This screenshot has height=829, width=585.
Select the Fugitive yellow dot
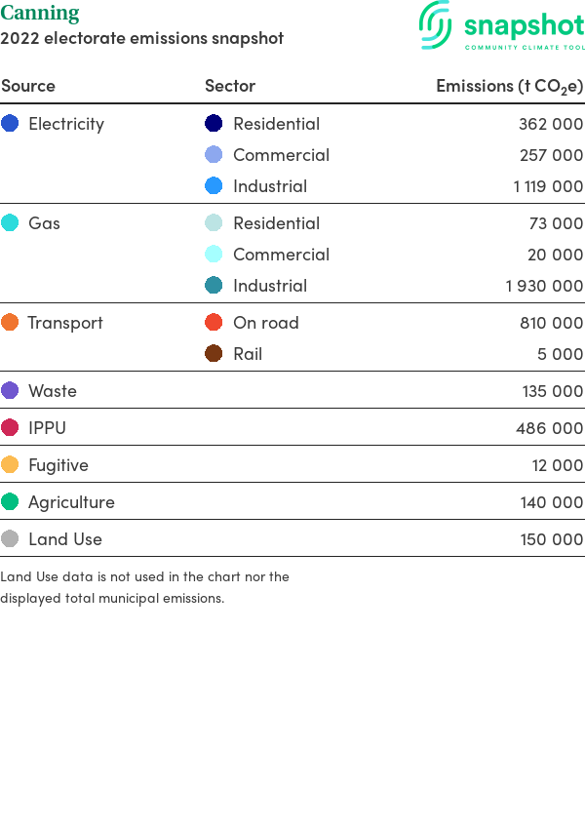tap(10, 464)
